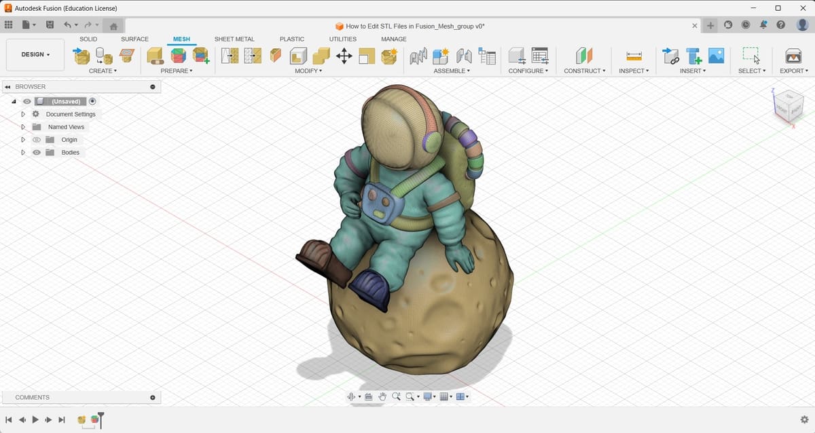The width and height of the screenshot is (815, 433).
Task: Switch to the SURFACE tab
Action: click(134, 39)
